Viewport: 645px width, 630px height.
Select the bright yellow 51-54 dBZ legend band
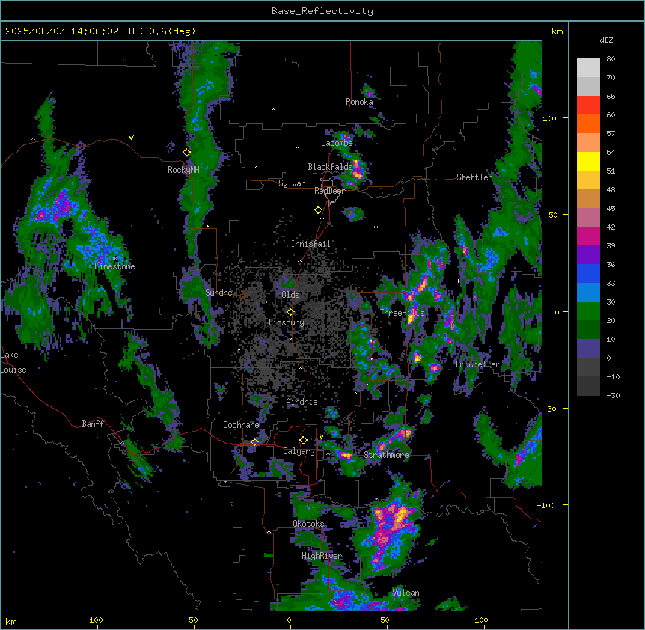588,161
